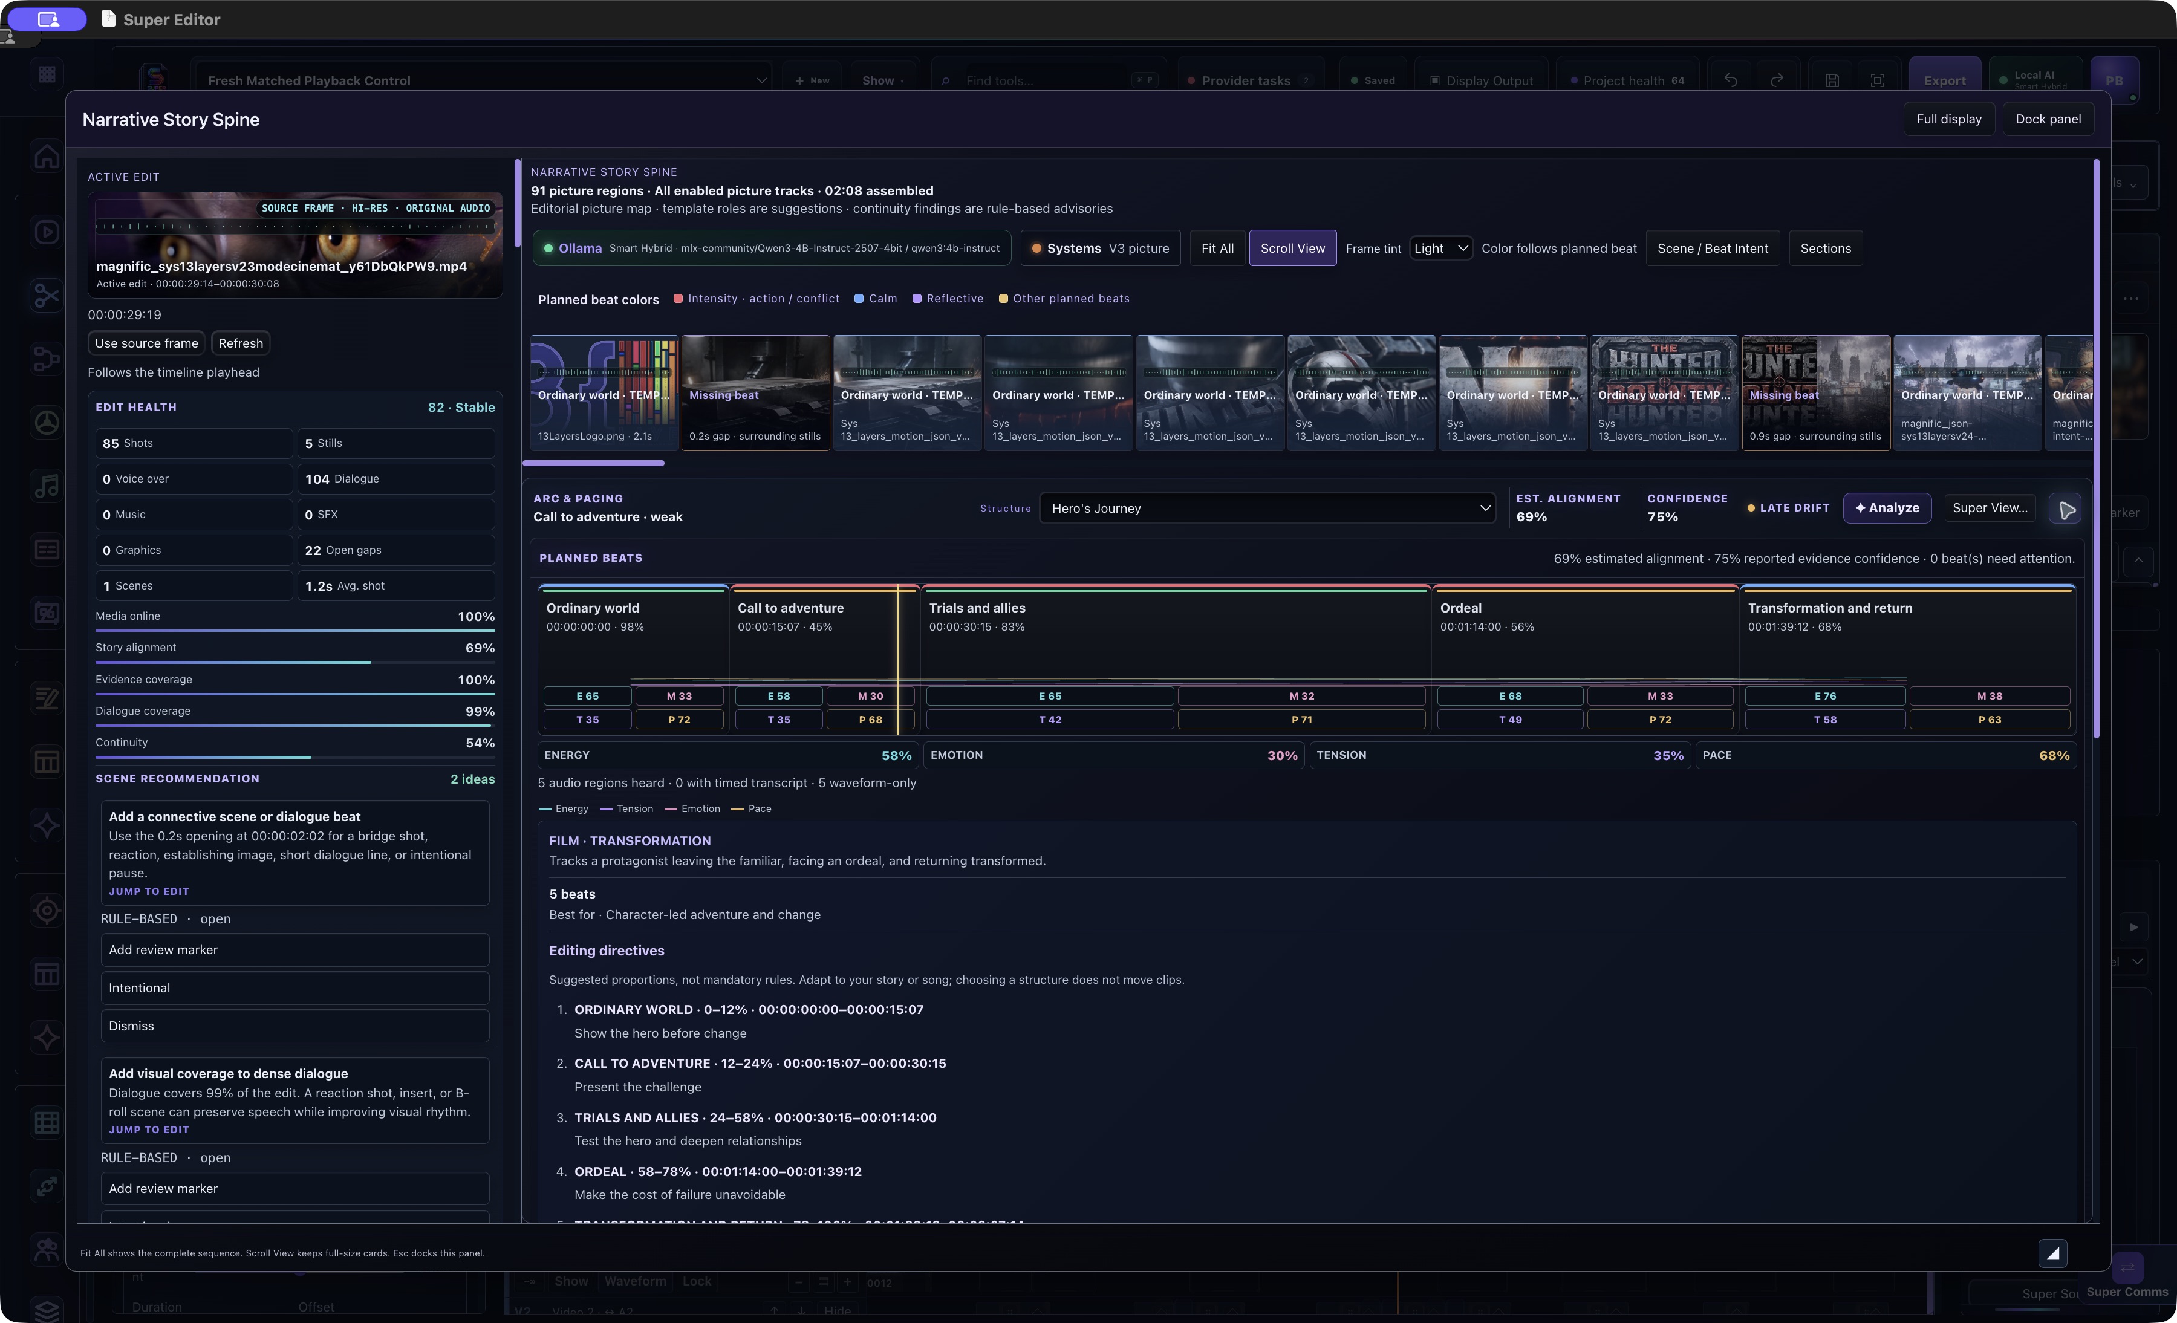This screenshot has width=2177, height=1323.
Task: Click the Analyze button
Action: click(x=1887, y=508)
